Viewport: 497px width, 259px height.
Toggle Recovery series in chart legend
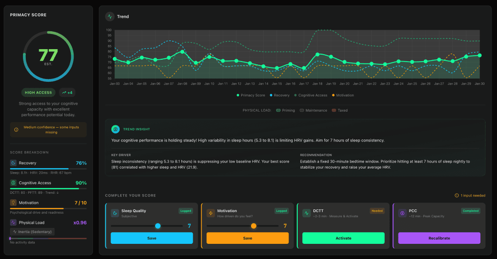[x=280, y=95]
